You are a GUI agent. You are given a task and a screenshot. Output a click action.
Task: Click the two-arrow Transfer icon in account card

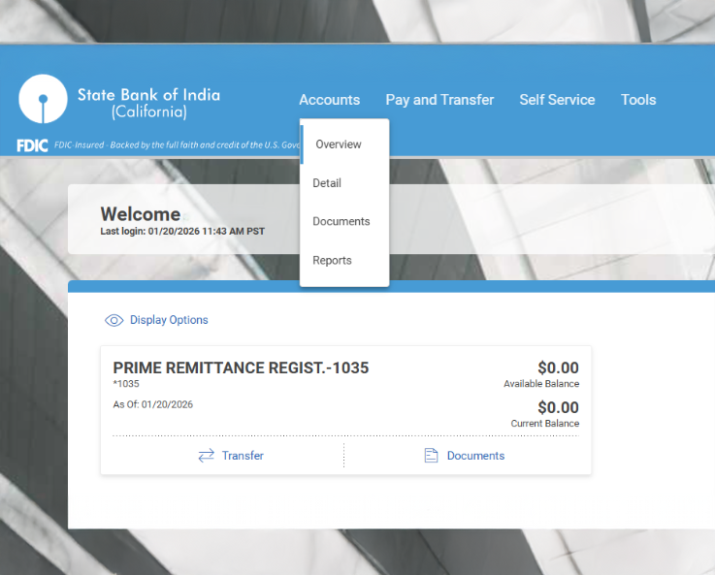[206, 456]
